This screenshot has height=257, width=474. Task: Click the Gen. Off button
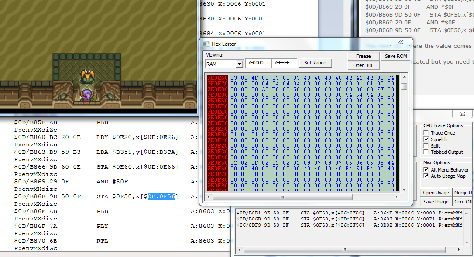click(463, 202)
